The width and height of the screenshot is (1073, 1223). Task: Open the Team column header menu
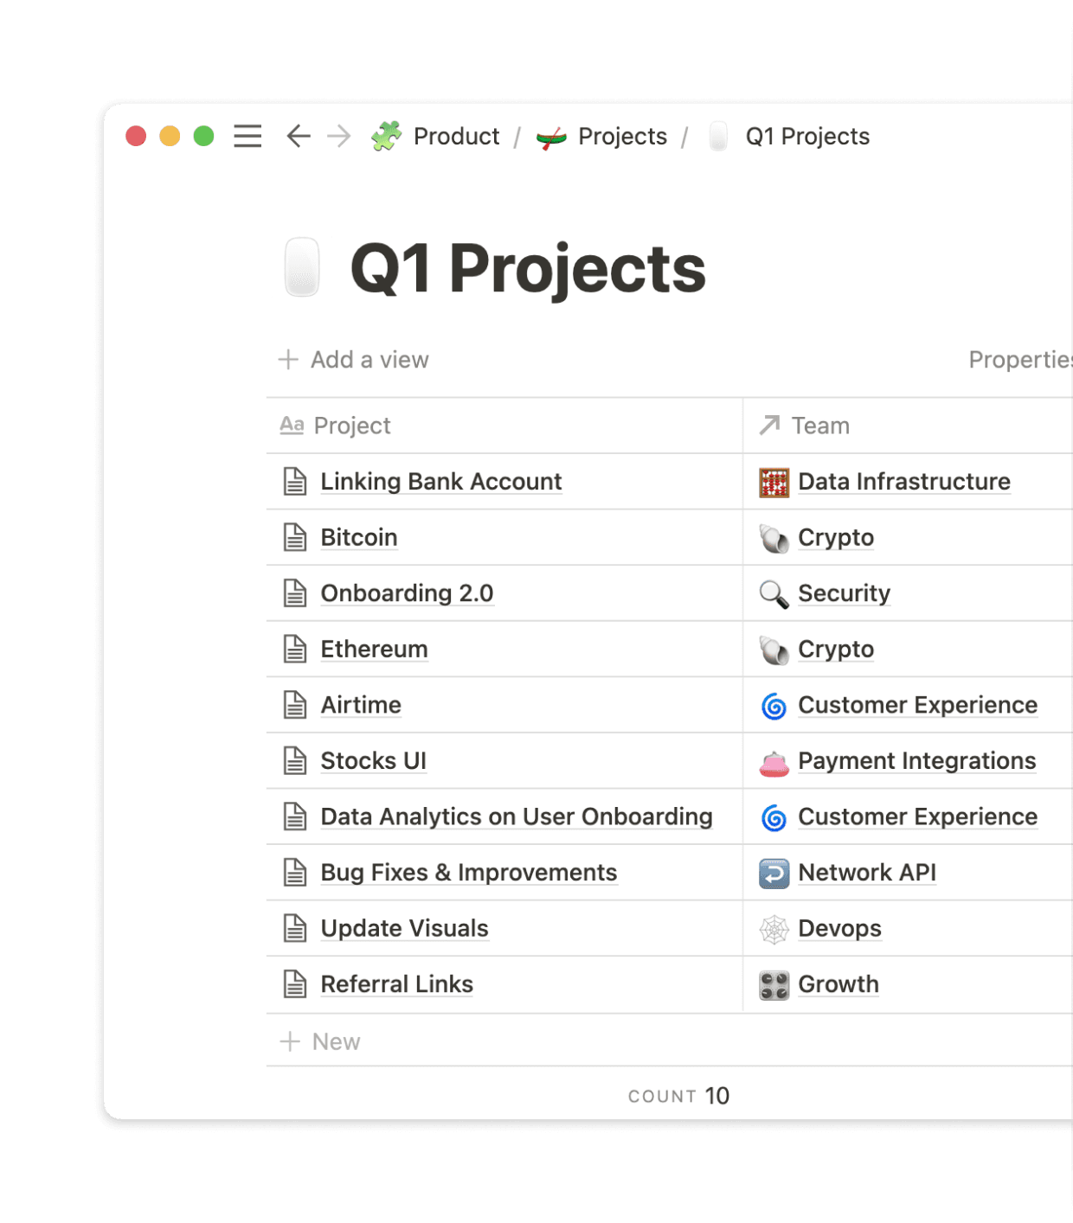tap(819, 426)
